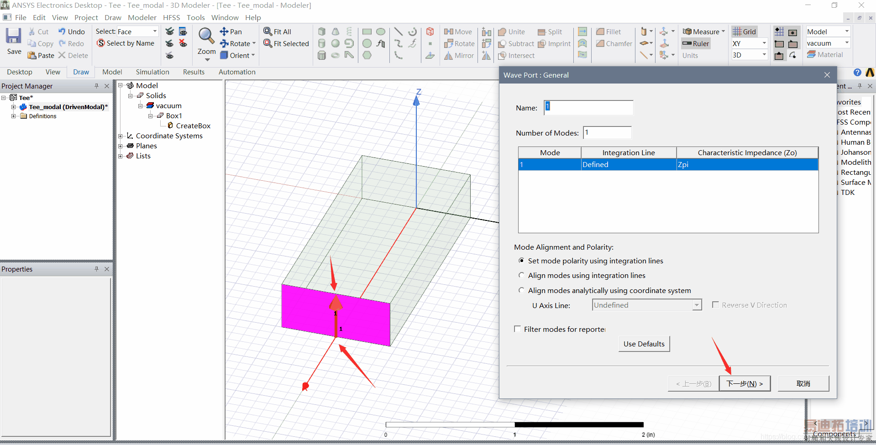The height and width of the screenshot is (445, 876).
Task: Switch to the Simulation ribbon tab
Action: click(x=152, y=72)
